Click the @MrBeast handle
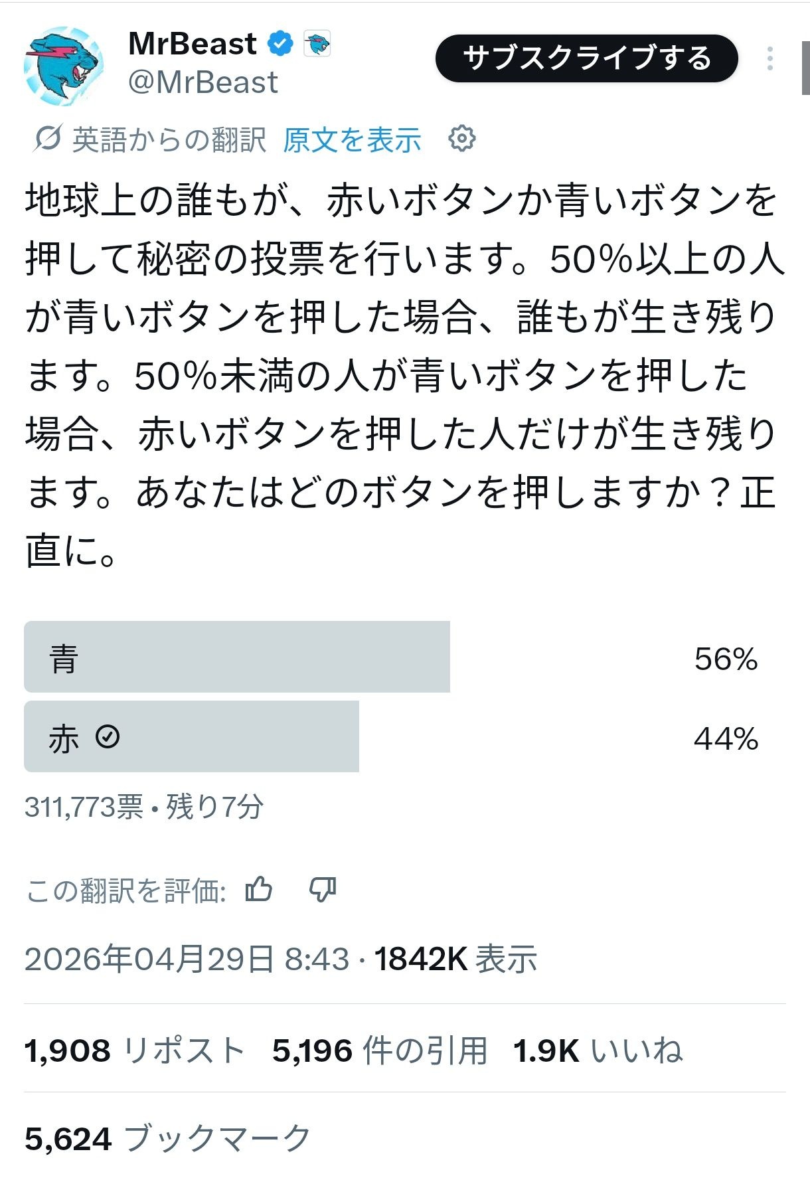This screenshot has height=1180, width=810. click(202, 83)
